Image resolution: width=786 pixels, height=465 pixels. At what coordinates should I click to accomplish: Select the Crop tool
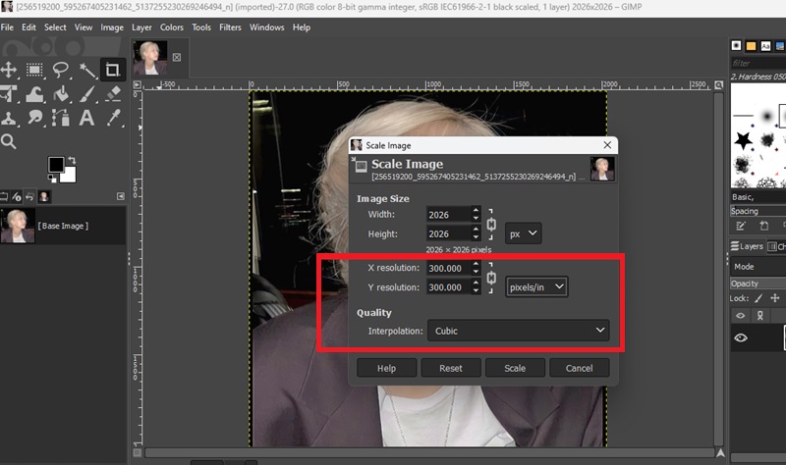click(x=112, y=70)
